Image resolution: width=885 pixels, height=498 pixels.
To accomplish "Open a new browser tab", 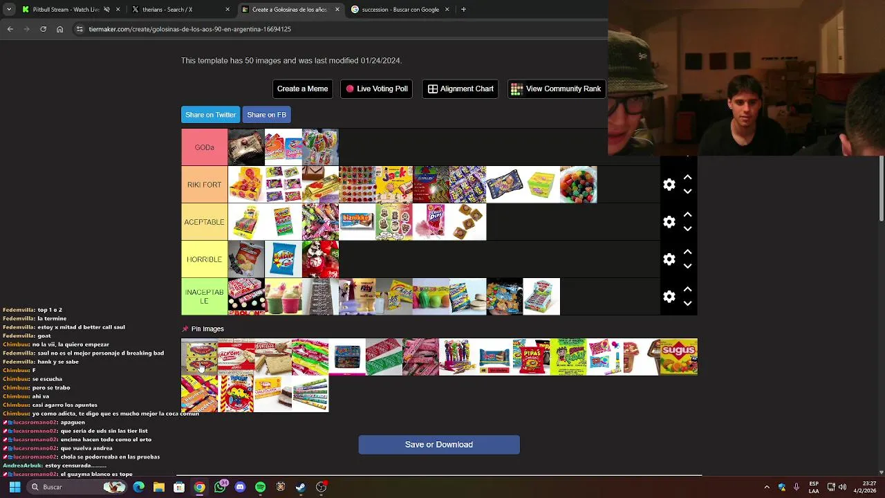I will (x=463, y=10).
